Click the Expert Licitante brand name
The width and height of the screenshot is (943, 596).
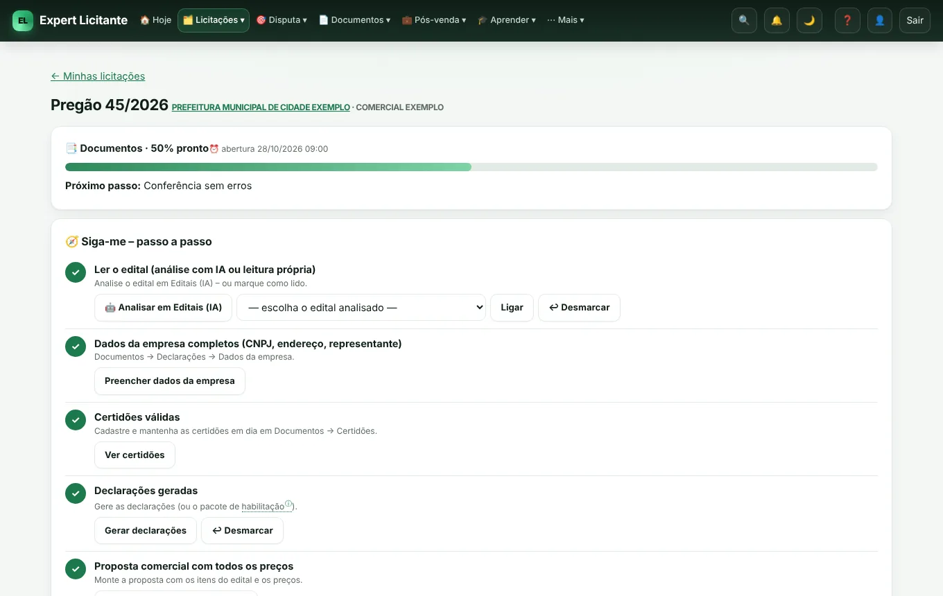[83, 20]
